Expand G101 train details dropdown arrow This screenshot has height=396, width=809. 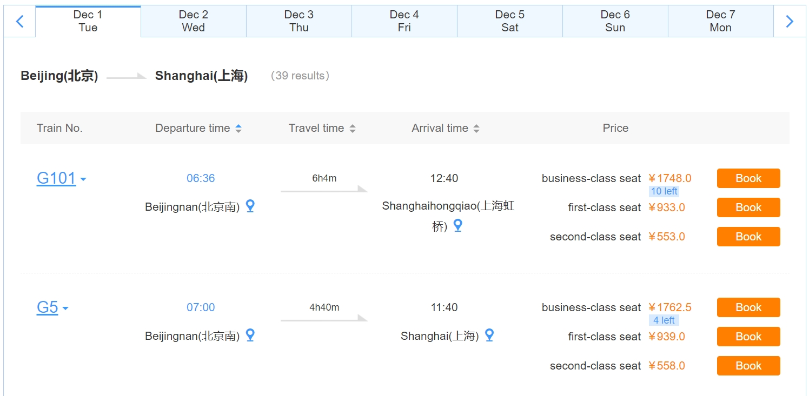coord(83,179)
